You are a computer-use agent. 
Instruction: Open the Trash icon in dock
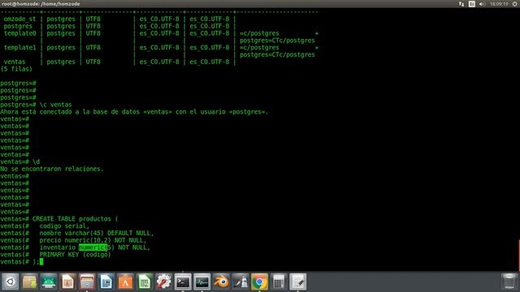point(509,281)
